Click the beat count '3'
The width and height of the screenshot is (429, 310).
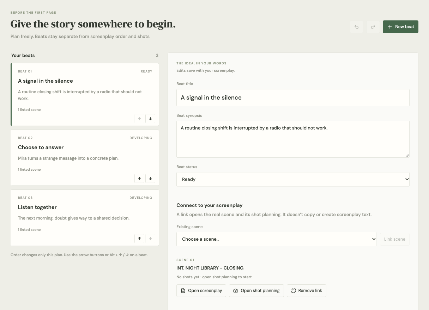(x=157, y=55)
